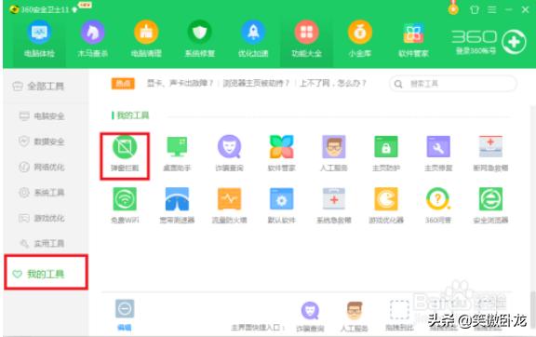Click the 登录360帐号 login plus icon
Screen dimensions: 536x337
(x=514, y=42)
